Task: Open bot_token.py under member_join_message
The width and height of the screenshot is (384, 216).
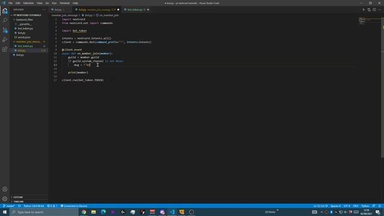Action: (25, 46)
